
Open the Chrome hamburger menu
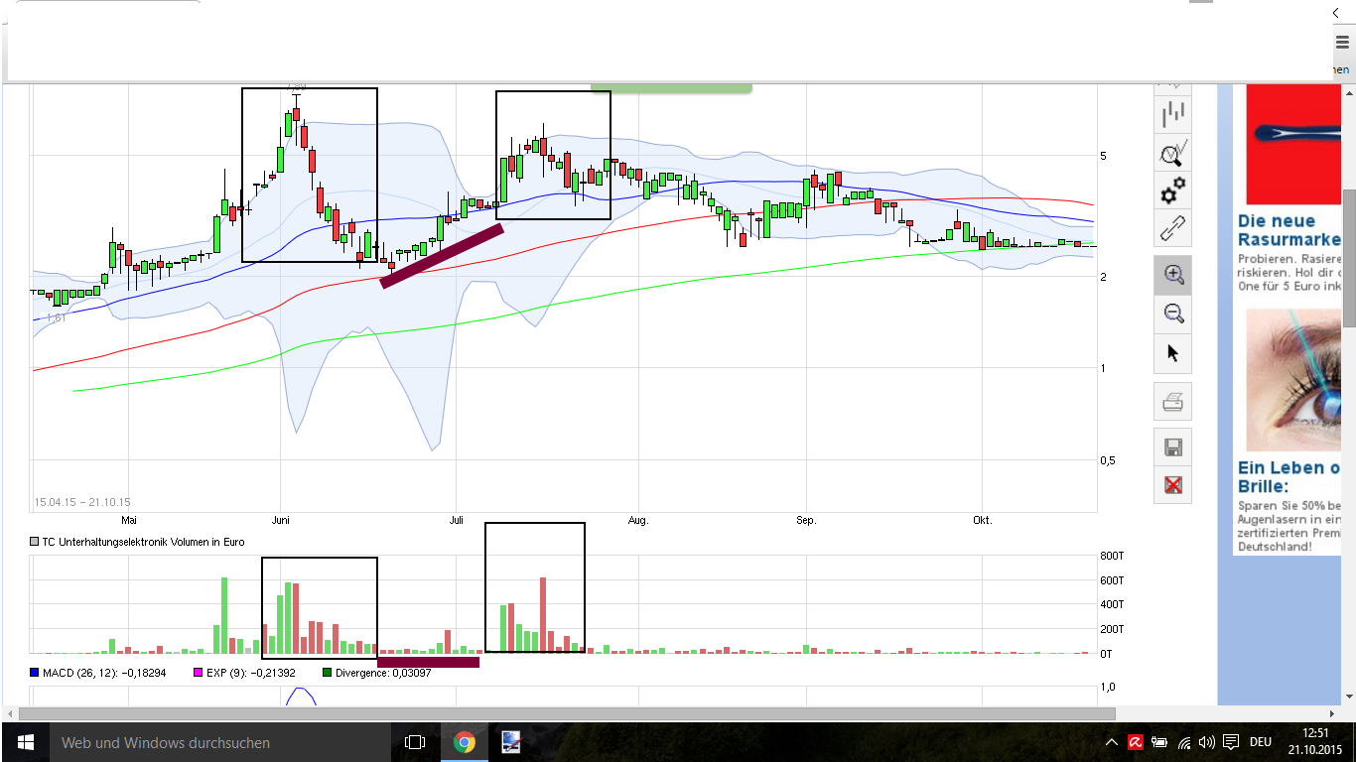pyautogui.click(x=1342, y=42)
